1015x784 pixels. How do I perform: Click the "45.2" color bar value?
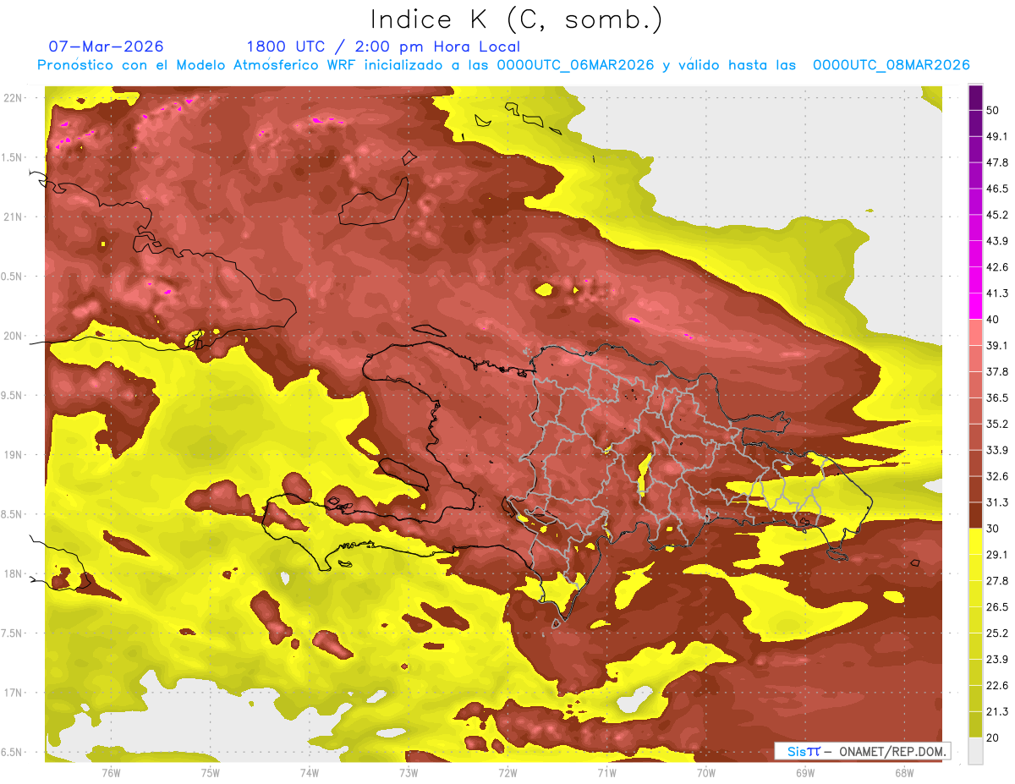[x=996, y=215]
